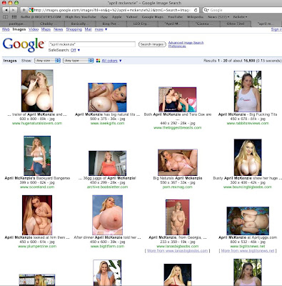This screenshot has height=286, width=282.
Task: Open the Wikipedia bookmark
Action: [195, 17]
